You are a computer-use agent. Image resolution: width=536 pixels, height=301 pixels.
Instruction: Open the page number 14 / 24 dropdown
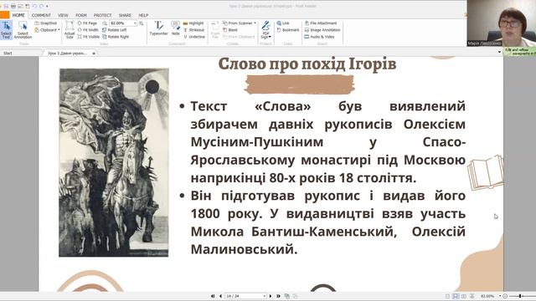264,296
